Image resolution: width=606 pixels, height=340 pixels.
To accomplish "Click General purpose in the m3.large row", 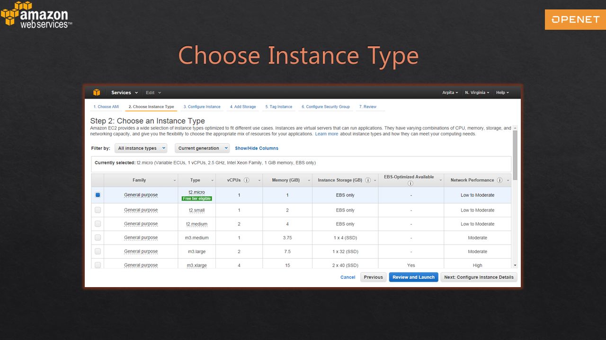I will (x=141, y=251).
